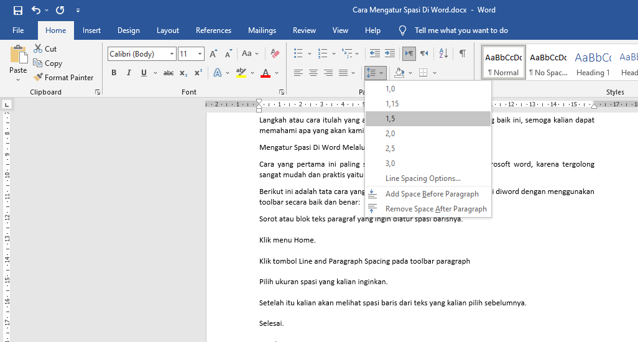This screenshot has width=638, height=342.
Task: Open the multilevel list menu
Action: 347,53
